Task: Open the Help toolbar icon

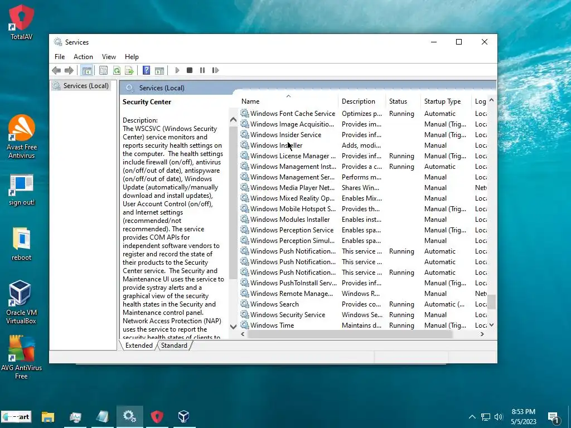Action: click(147, 70)
